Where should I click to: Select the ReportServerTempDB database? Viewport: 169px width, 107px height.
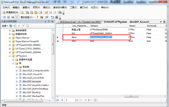(27, 42)
